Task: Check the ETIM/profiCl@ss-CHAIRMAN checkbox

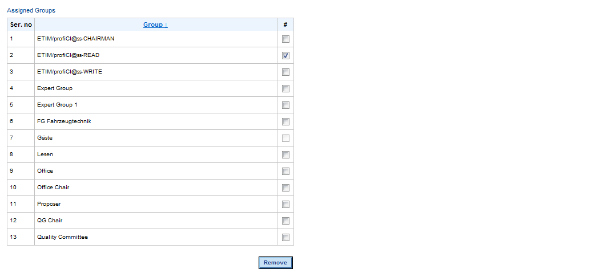Action: click(x=285, y=39)
